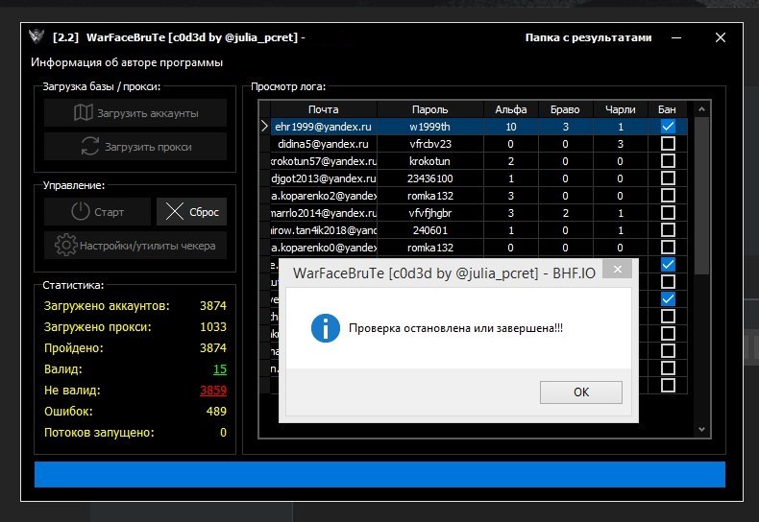Click the Загружено аккаунтов value 3874

(213, 306)
